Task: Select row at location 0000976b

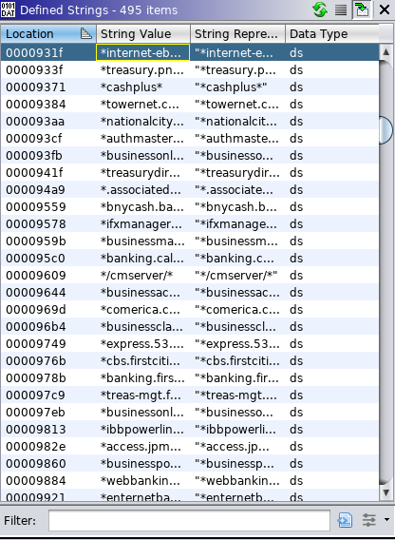Action: point(189,361)
